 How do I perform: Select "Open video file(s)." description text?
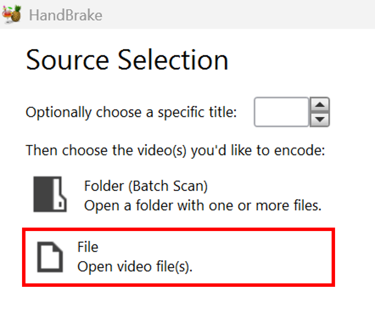coord(135,266)
